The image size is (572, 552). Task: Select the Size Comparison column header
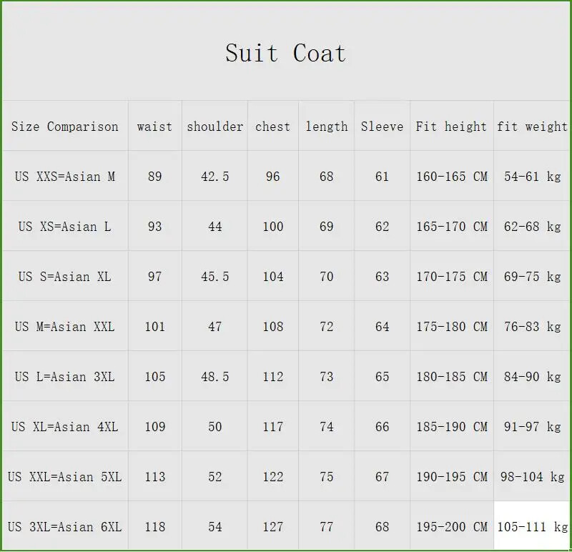[65, 127]
